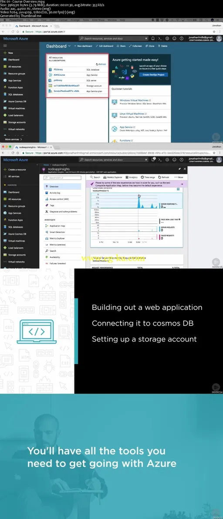
Task: Click Share on the Dashboard toolbar
Action: click(x=122, y=46)
